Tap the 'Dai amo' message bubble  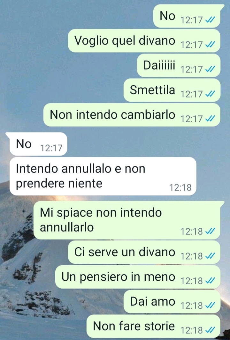172,302
